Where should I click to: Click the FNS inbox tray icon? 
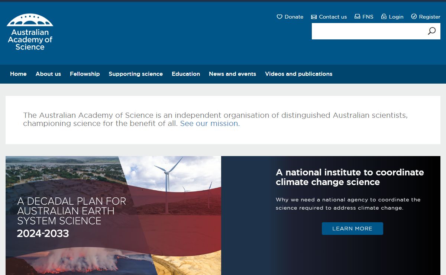click(357, 17)
